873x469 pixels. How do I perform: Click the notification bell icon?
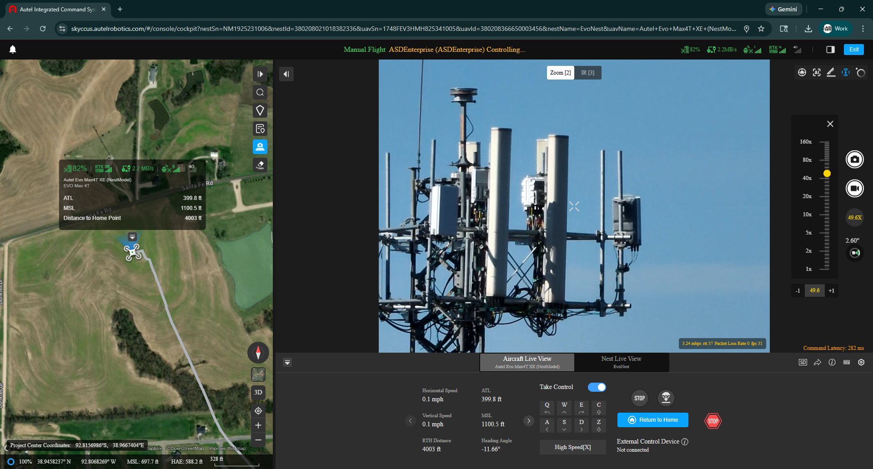click(x=13, y=50)
